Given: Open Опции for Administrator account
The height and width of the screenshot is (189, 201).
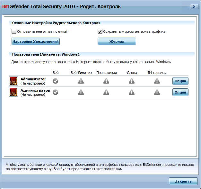Looking at the screenshot, I should [x=180, y=81].
